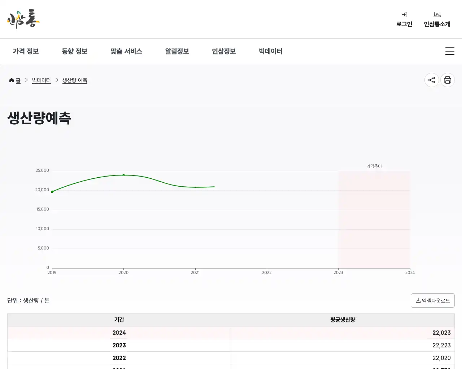Viewport: 462px width, 369px height.
Task: Click the 25,000 y-axis label
Action: [x=42, y=170]
